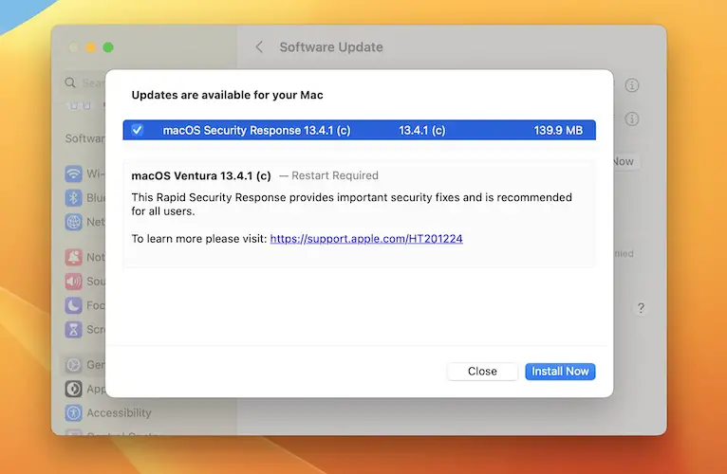Open Bluetooth settings from the sidebar icon
This screenshot has height=474, width=727.
pyautogui.click(x=73, y=198)
